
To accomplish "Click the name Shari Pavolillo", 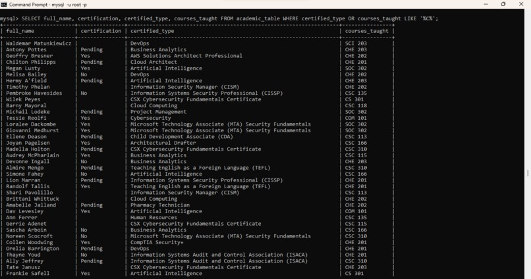I will pyautogui.click(x=29, y=192).
